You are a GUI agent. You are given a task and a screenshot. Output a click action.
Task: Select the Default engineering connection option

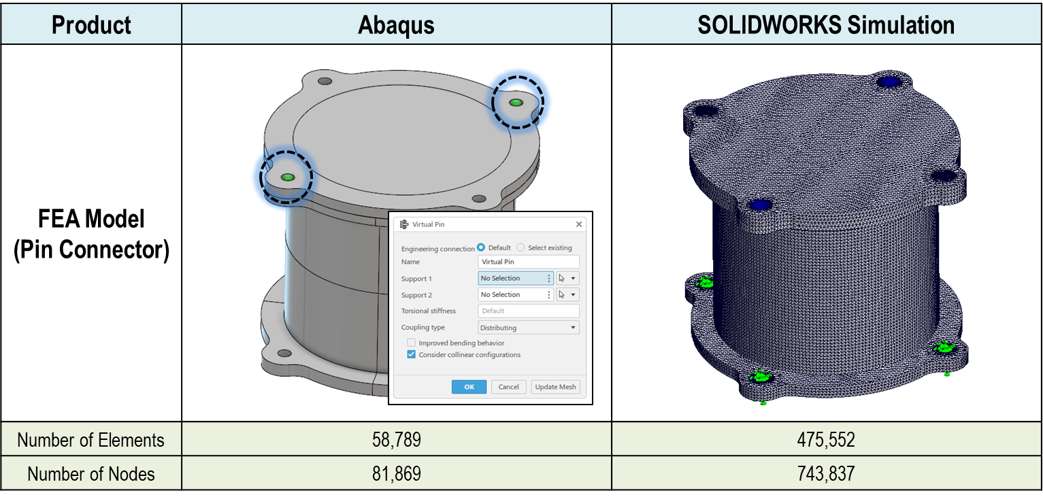point(481,247)
